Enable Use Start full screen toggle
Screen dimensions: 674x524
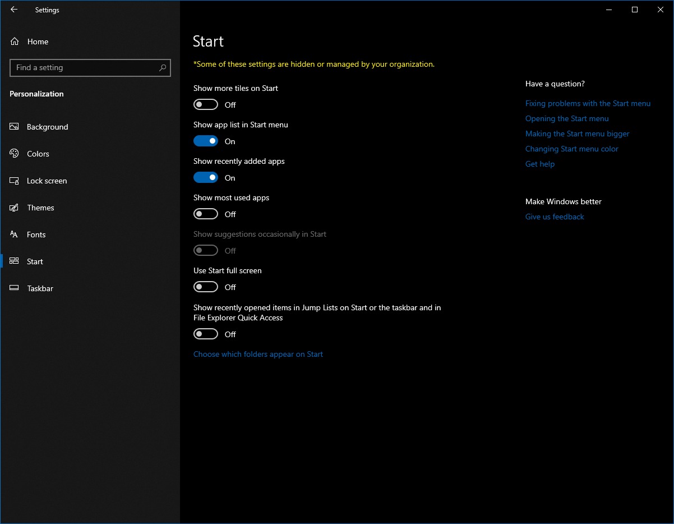[206, 287]
